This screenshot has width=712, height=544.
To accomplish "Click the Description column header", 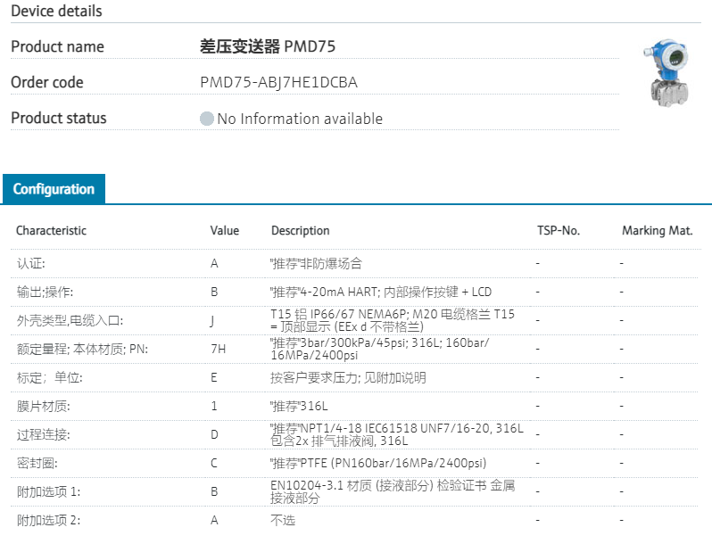I will coord(300,230).
